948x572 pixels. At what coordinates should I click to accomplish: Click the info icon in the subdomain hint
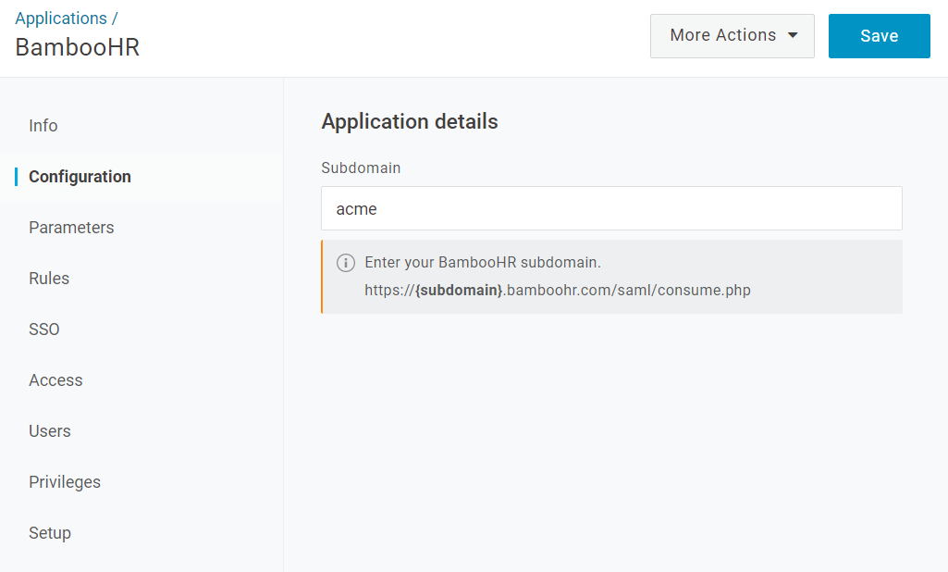(346, 263)
